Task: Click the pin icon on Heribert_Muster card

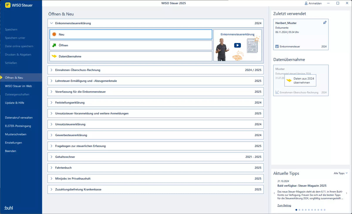Action: [x=325, y=23]
